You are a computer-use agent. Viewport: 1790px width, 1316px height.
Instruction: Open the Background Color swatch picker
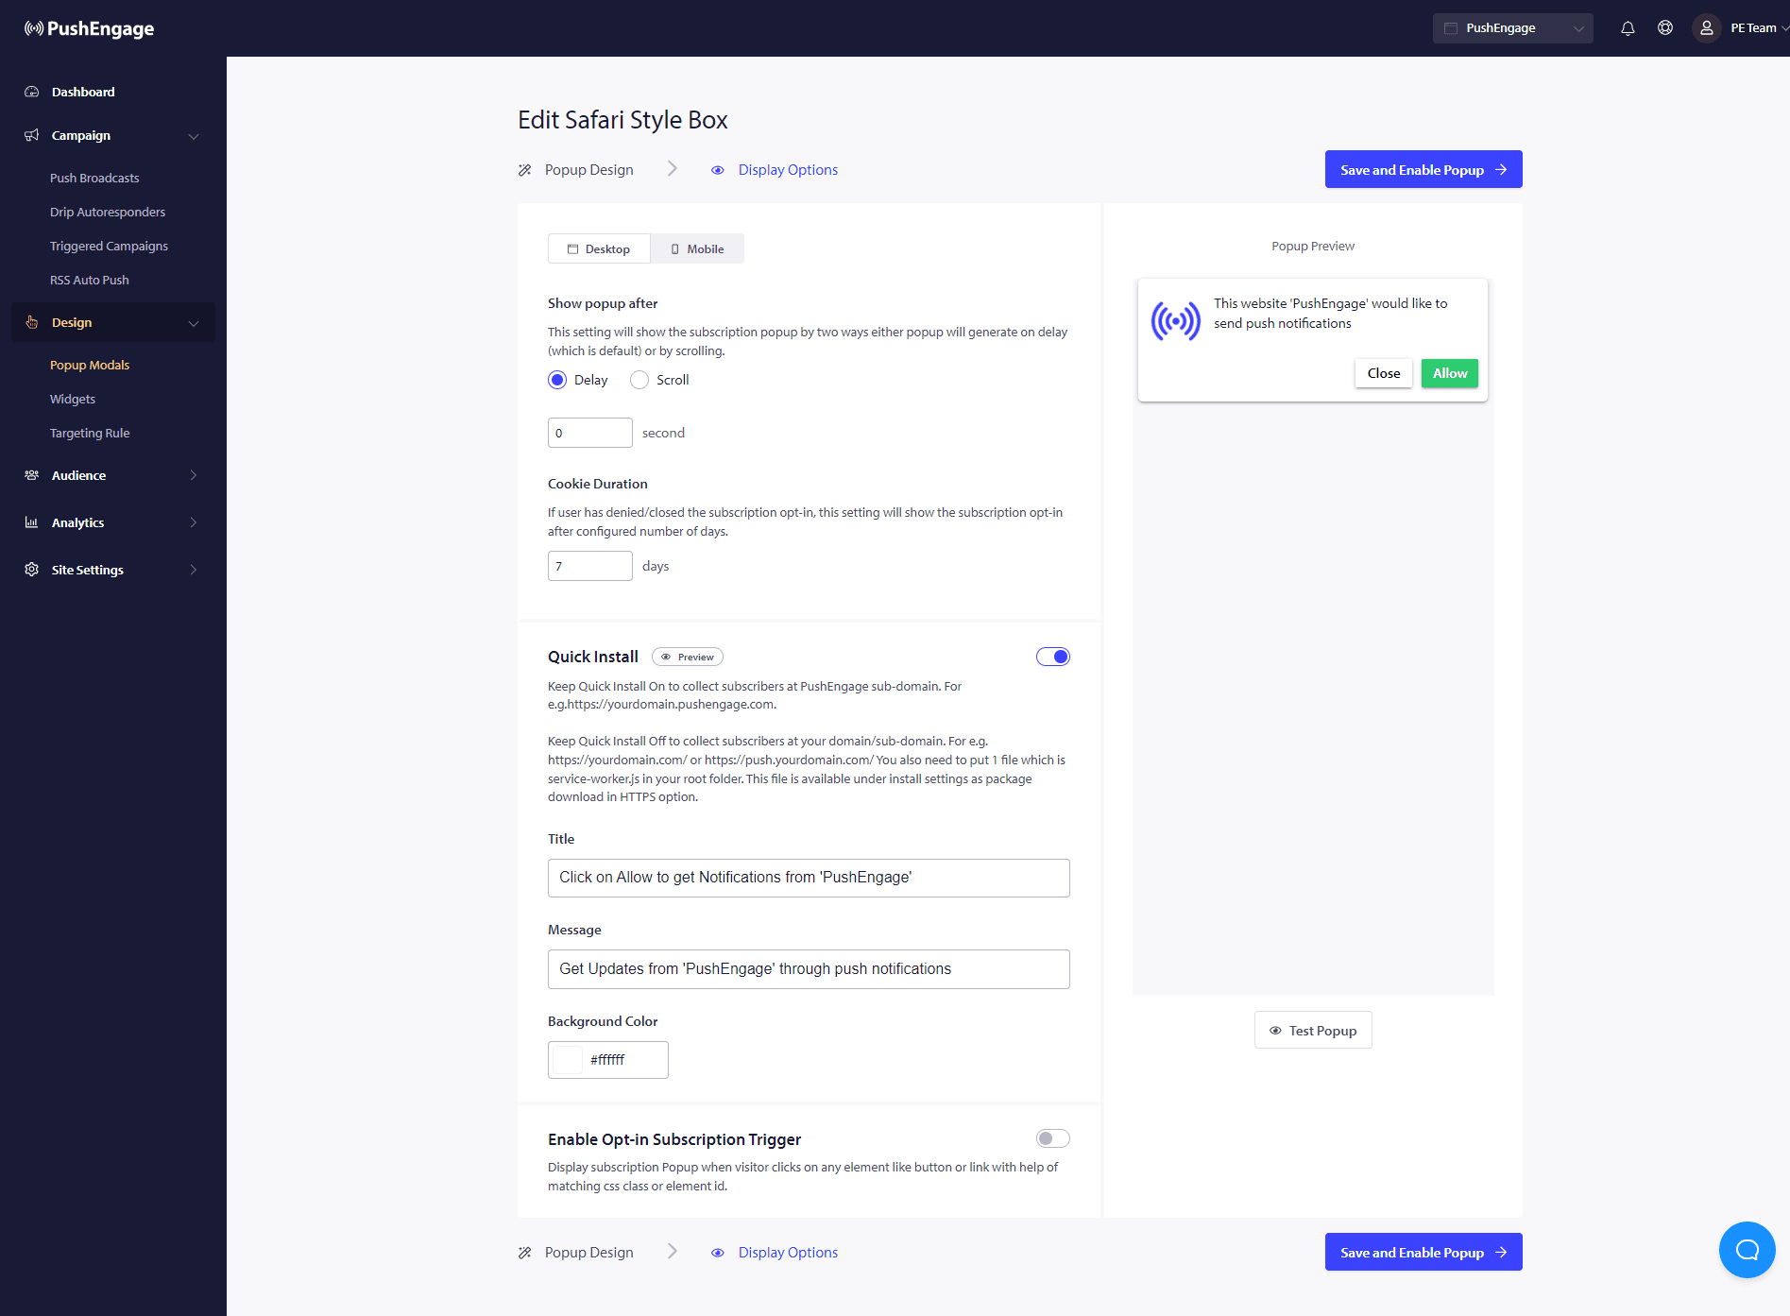click(568, 1060)
